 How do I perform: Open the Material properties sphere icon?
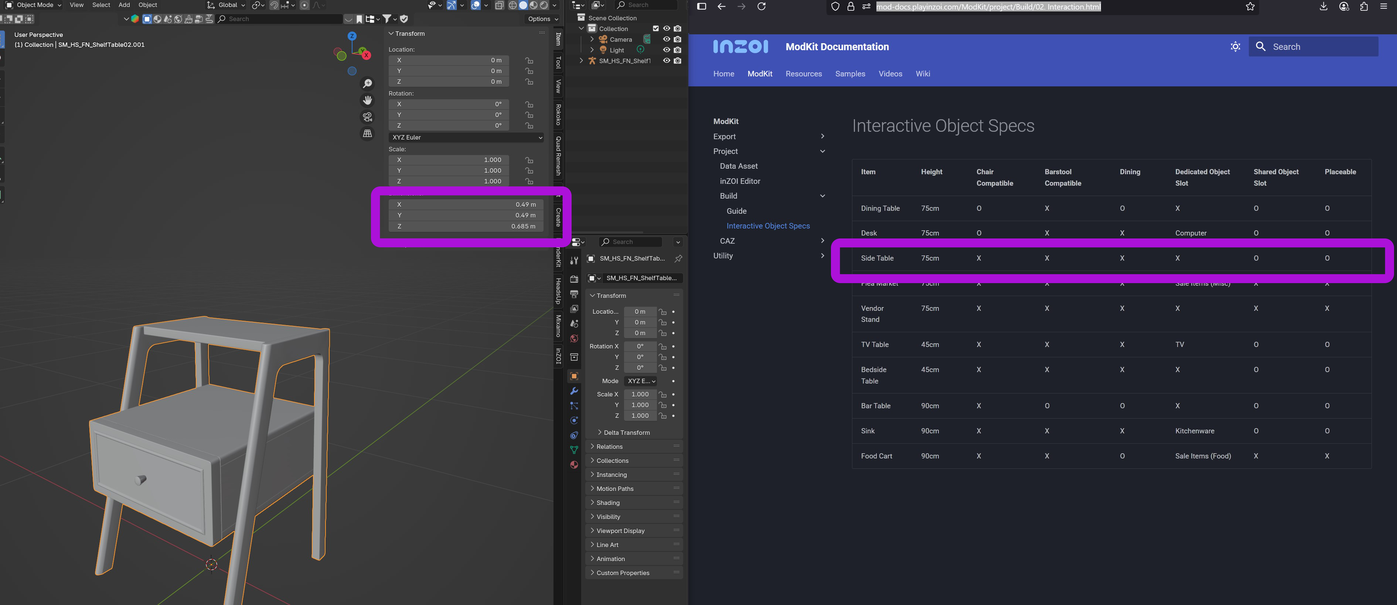pyautogui.click(x=574, y=465)
